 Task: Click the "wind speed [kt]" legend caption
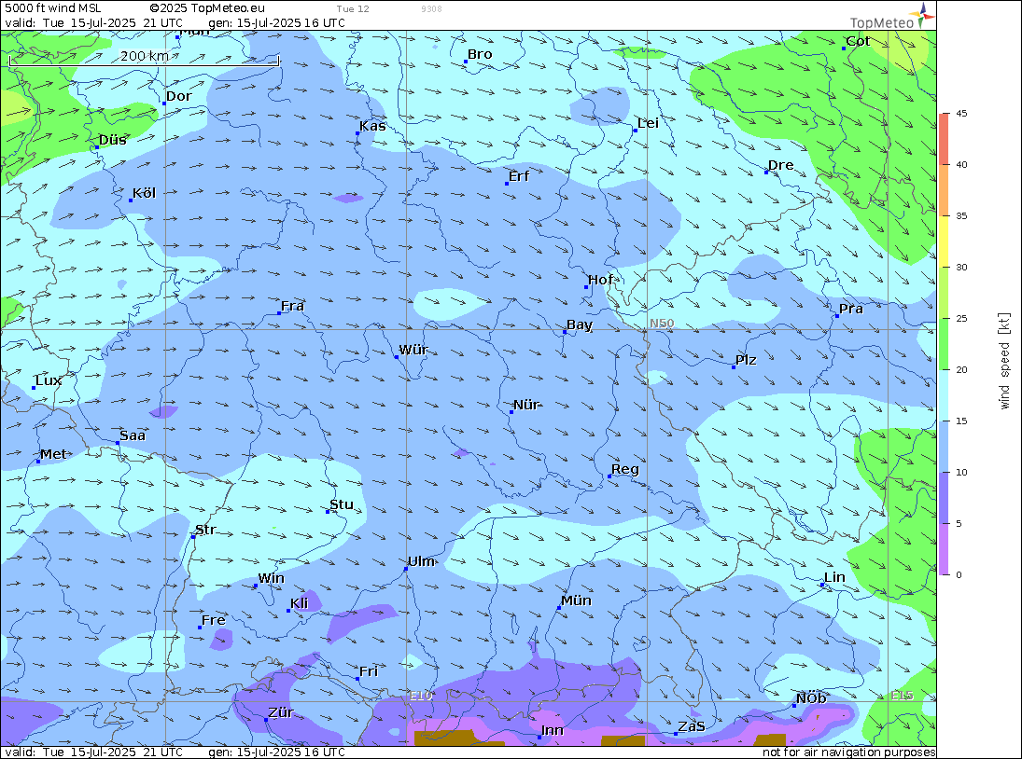tap(1003, 361)
